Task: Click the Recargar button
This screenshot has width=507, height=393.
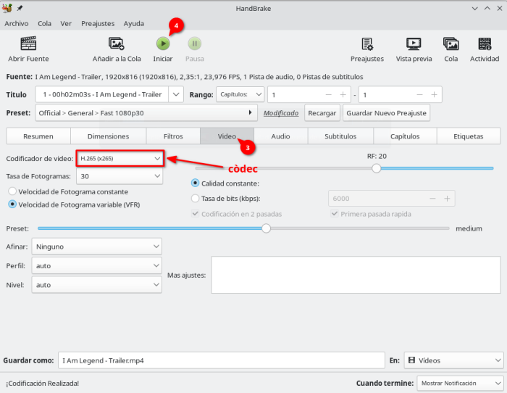Action: (322, 113)
